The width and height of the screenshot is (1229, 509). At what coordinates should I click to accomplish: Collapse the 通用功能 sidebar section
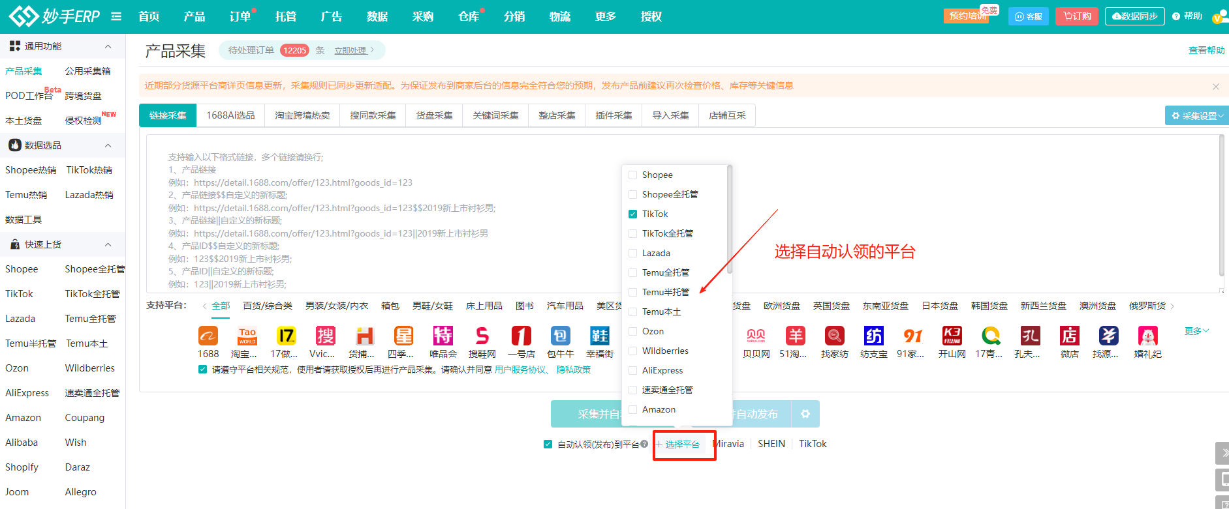pyautogui.click(x=108, y=46)
